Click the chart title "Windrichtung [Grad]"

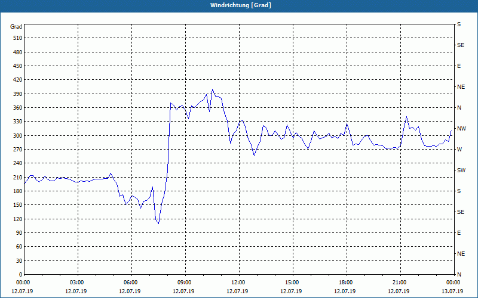[x=241, y=5]
